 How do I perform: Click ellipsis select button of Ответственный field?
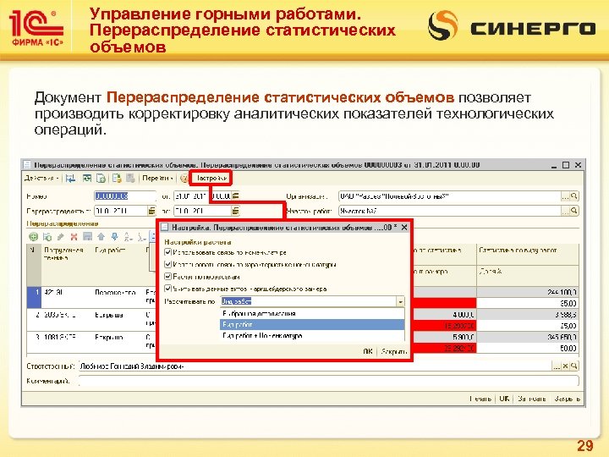(557, 366)
